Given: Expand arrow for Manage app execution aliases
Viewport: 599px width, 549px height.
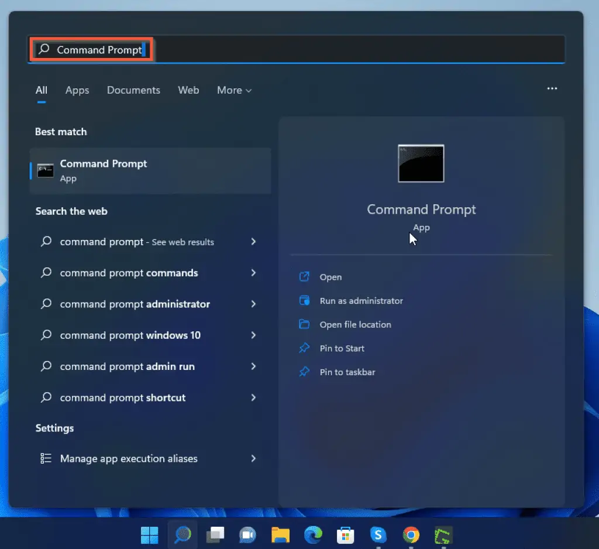Looking at the screenshot, I should click(x=253, y=458).
